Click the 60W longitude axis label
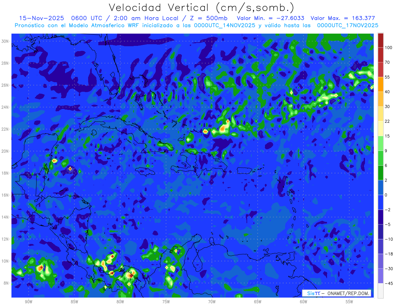The image size is (396, 306). coord(304,302)
